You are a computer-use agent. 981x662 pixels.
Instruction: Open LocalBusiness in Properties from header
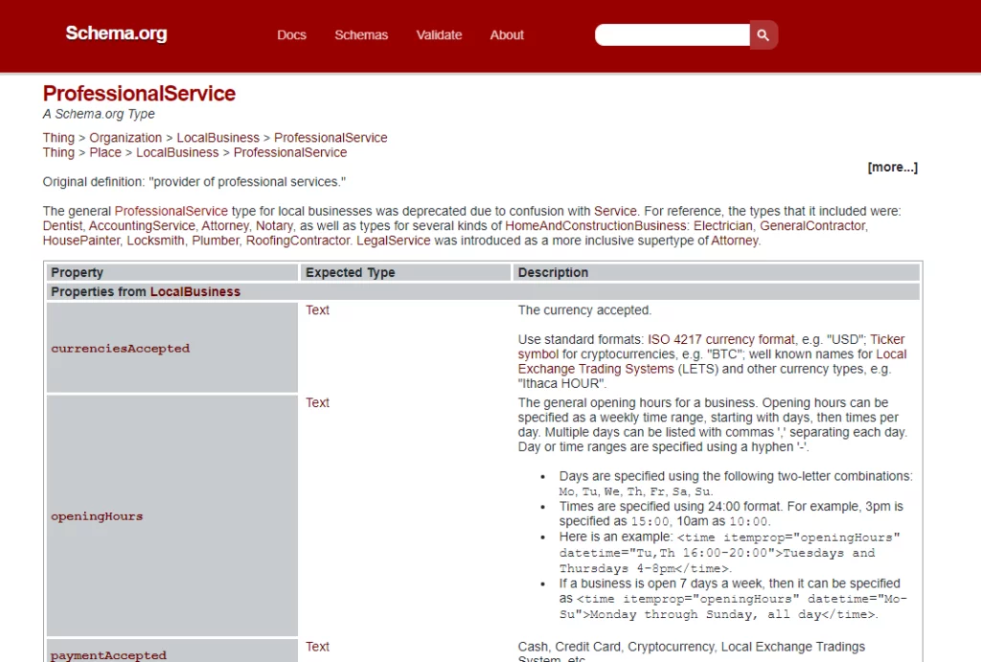coord(195,291)
